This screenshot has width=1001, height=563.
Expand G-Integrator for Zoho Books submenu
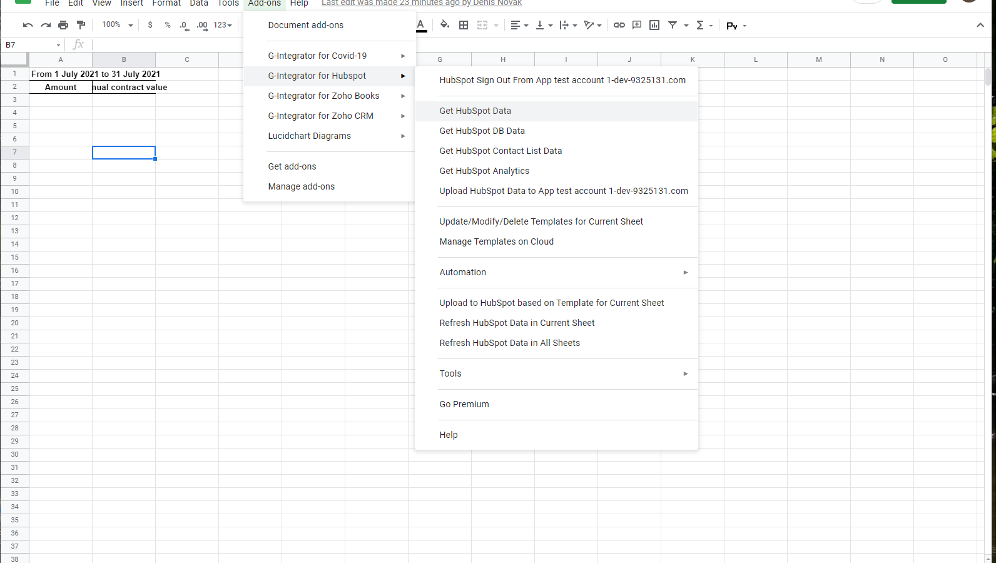pos(330,96)
